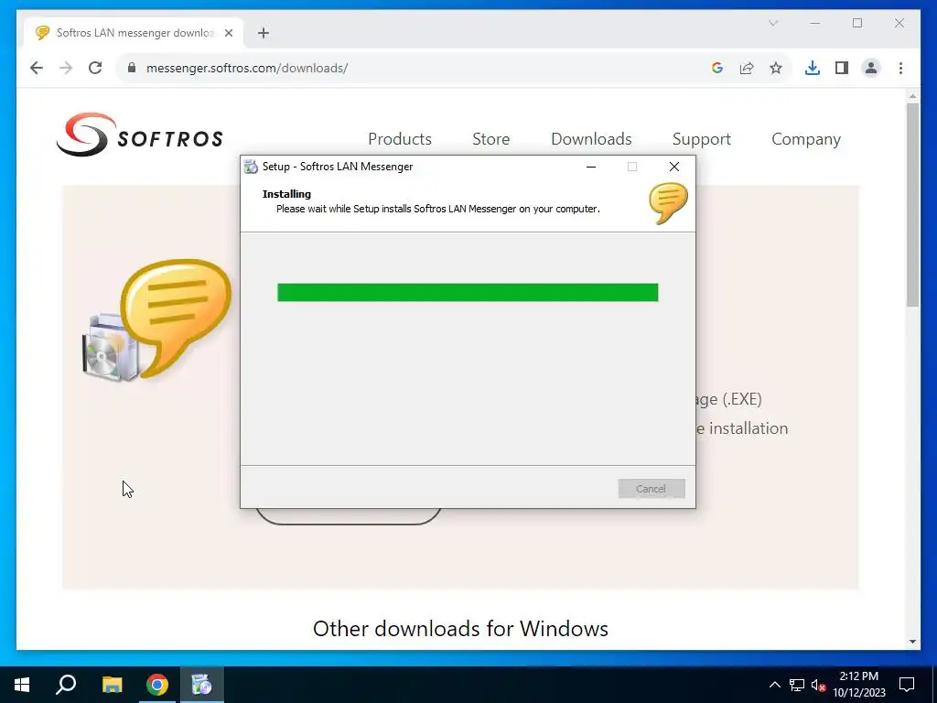Open the taskbar clock and date
The height and width of the screenshot is (703, 937).
(858, 685)
